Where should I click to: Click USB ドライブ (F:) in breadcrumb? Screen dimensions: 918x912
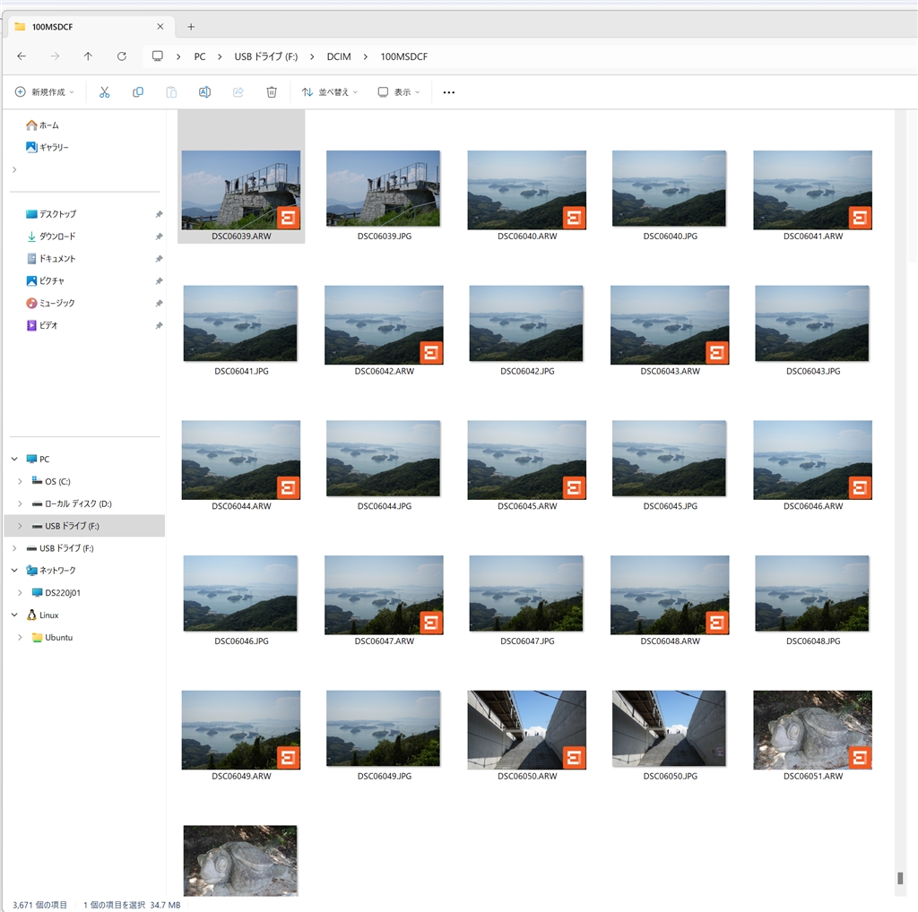pyautogui.click(x=265, y=56)
